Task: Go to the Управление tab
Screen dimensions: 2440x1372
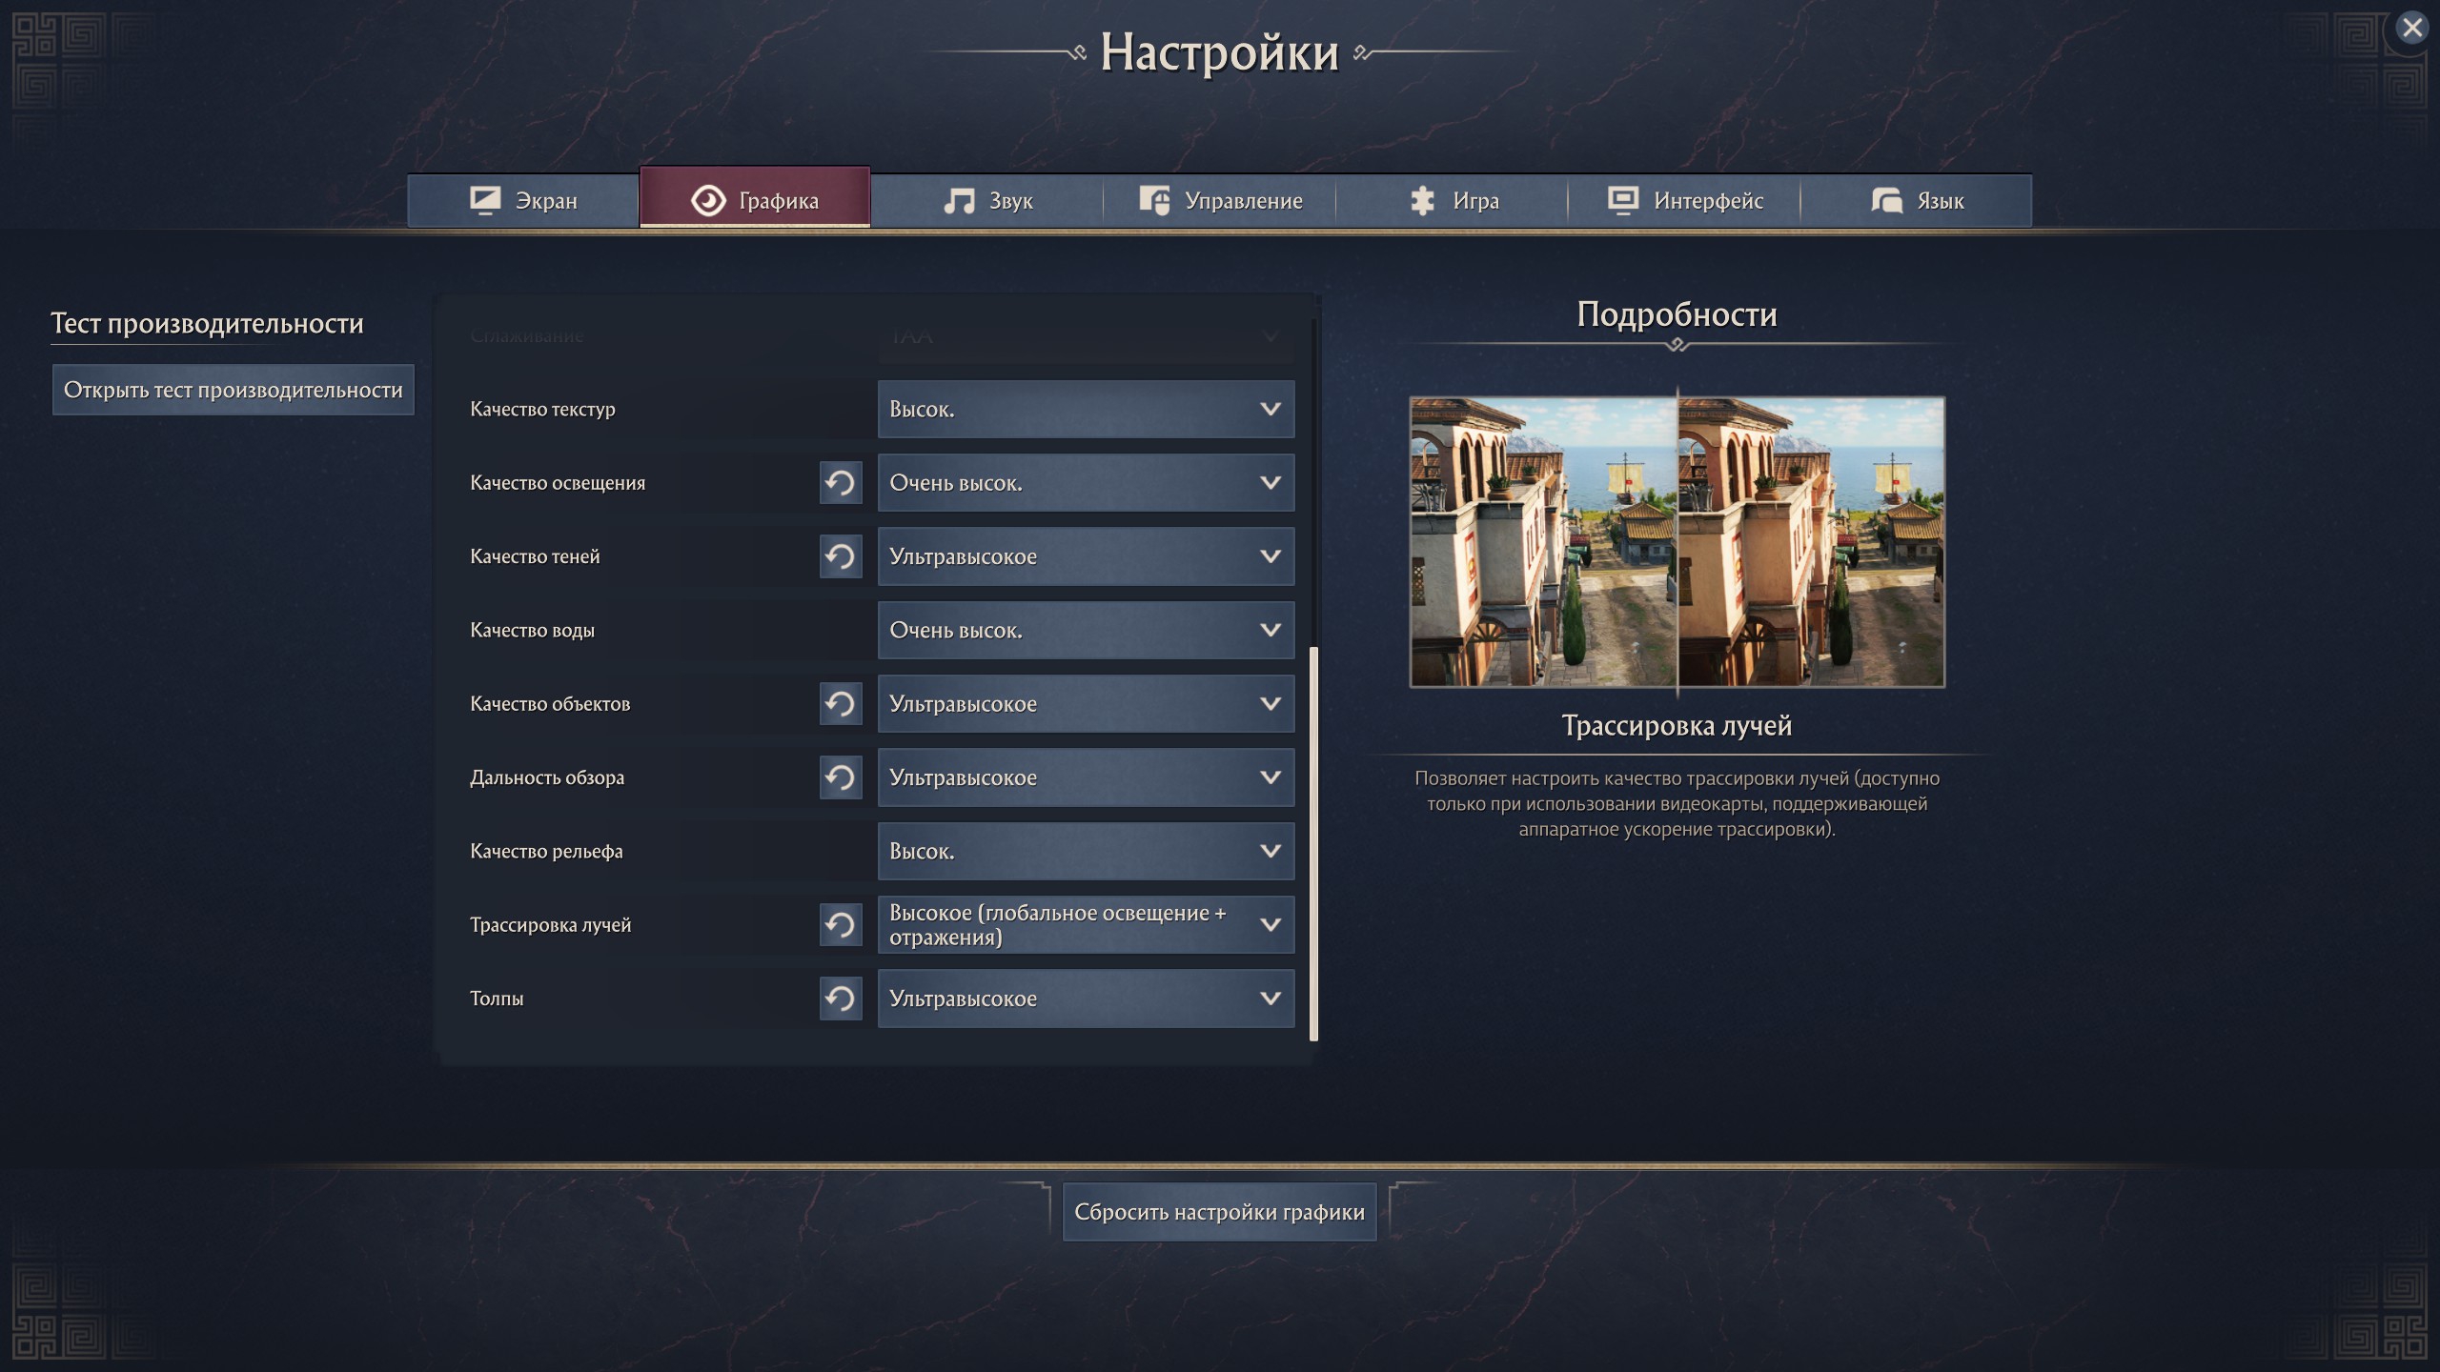Action: pos(1220,201)
